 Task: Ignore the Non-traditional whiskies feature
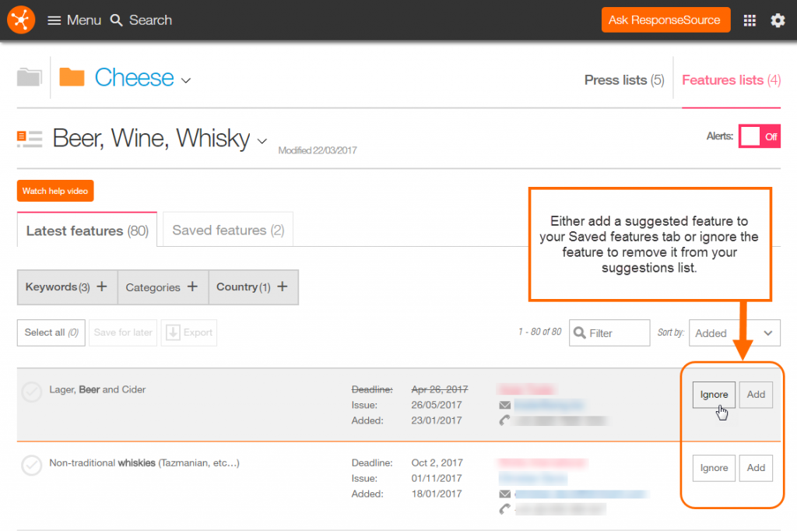[714, 468]
